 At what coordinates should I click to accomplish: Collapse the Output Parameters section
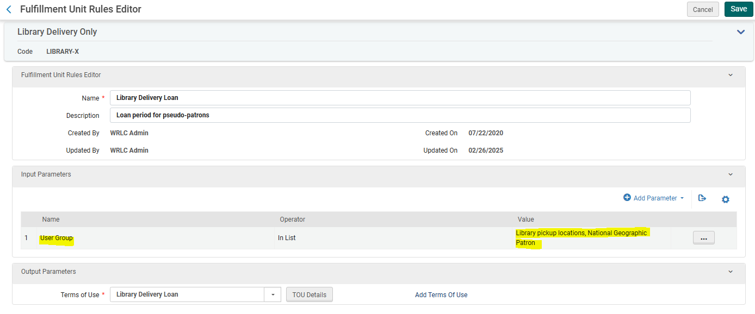pyautogui.click(x=731, y=271)
